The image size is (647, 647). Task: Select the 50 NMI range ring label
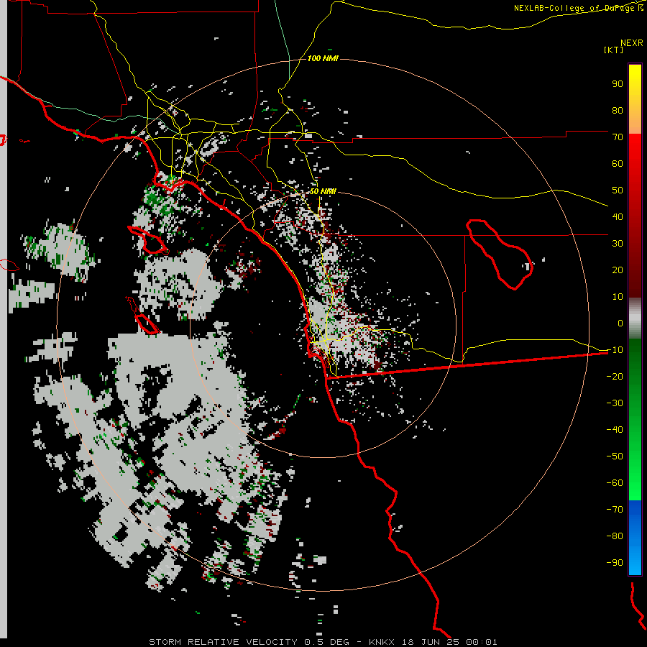[x=323, y=191]
